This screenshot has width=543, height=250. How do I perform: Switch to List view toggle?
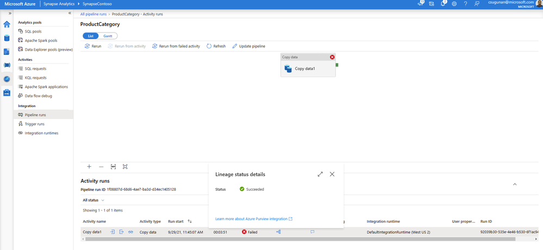click(91, 36)
